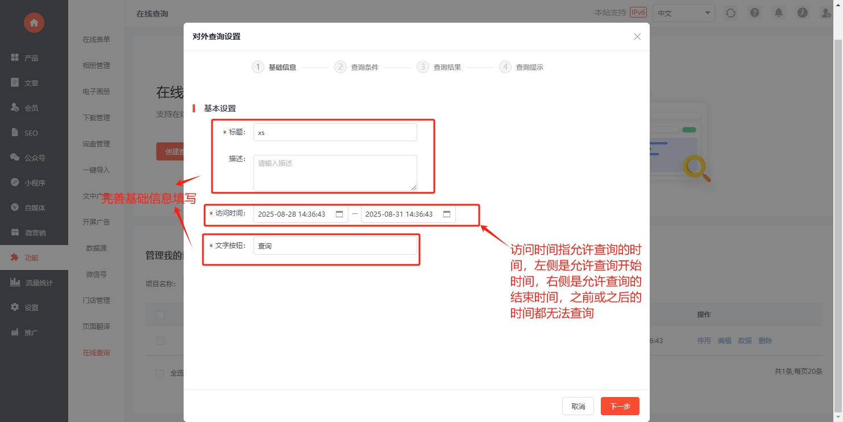Screen dimensions: 843x422
Task: Open the 访问时间 end datetime field
Action: coord(401,214)
